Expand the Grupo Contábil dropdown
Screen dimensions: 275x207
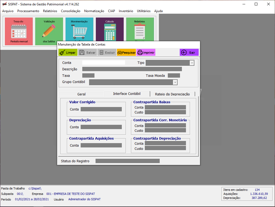tap(175, 82)
